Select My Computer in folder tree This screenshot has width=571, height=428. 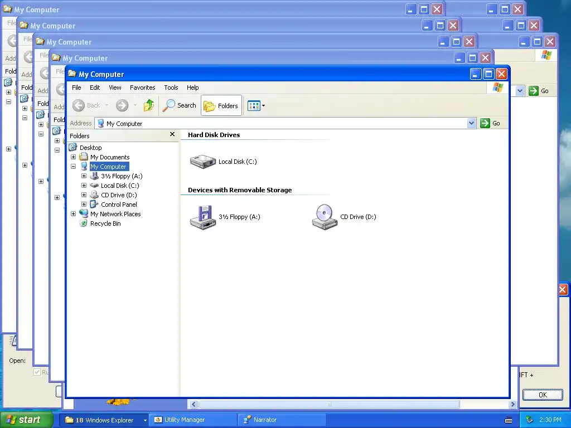[x=108, y=166]
